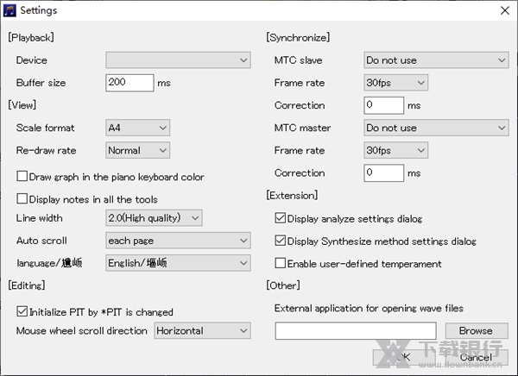Click the app icon in the title bar
This screenshot has height=376, width=518.
click(10, 9)
